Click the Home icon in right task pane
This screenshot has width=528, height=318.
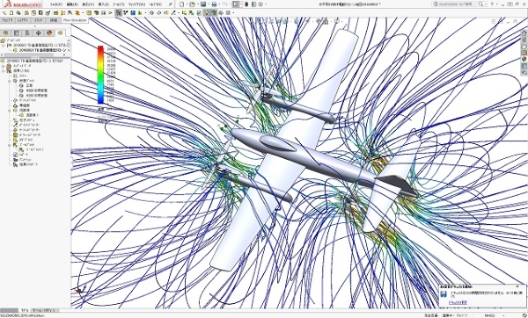pos(524,33)
